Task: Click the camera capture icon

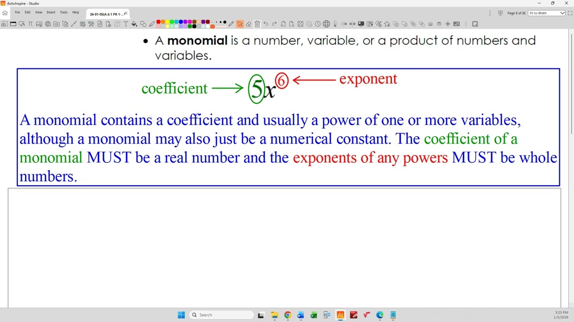Action: click(4, 24)
